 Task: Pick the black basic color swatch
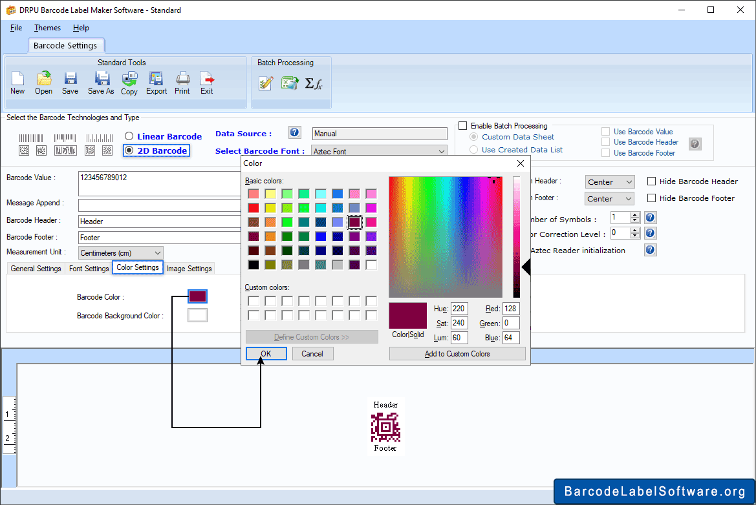point(254,265)
